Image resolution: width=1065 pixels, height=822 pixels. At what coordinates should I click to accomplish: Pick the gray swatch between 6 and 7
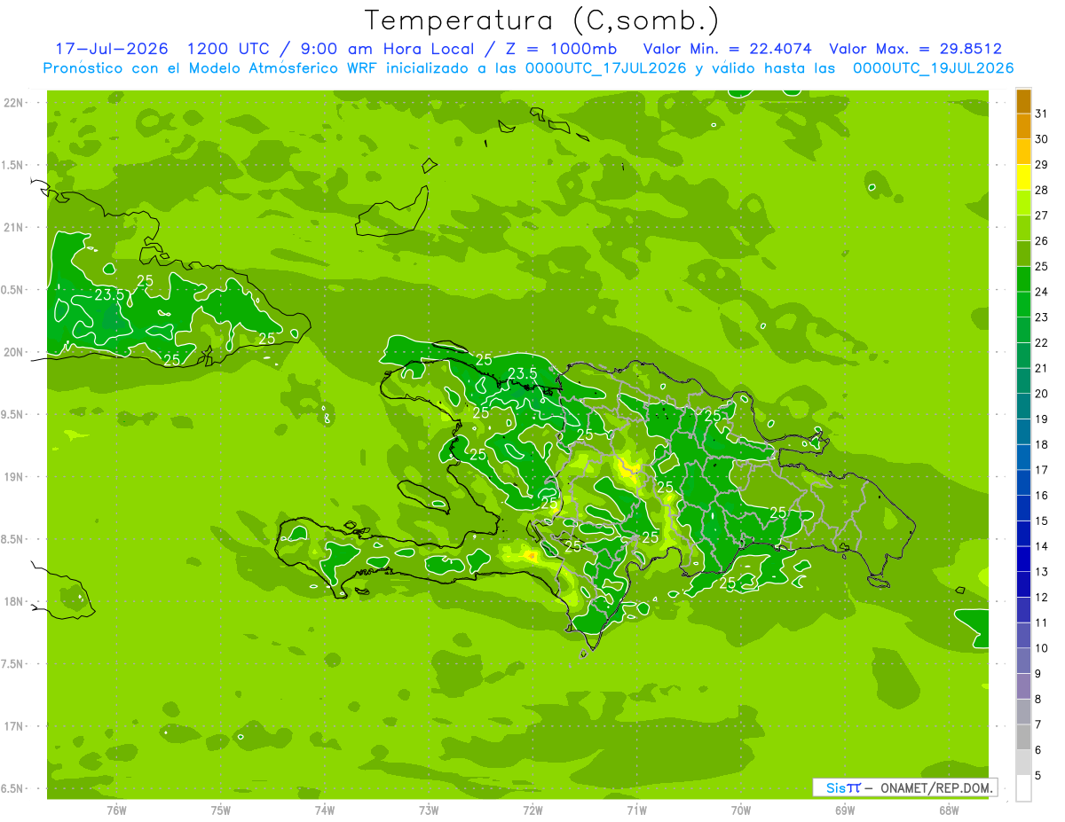(x=1023, y=738)
